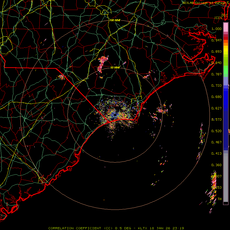Click the NEXLAB-College of DuPage credit text
Screen dimensions: 230x230
204,3
